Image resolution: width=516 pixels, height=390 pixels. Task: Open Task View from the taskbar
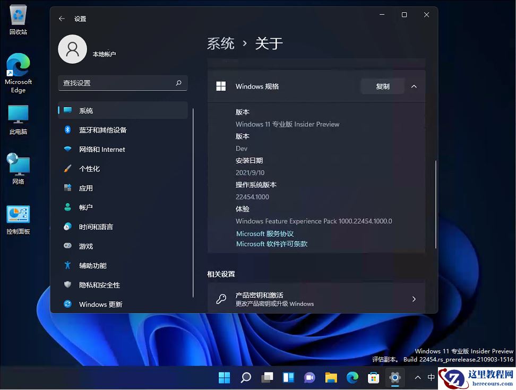click(267, 378)
